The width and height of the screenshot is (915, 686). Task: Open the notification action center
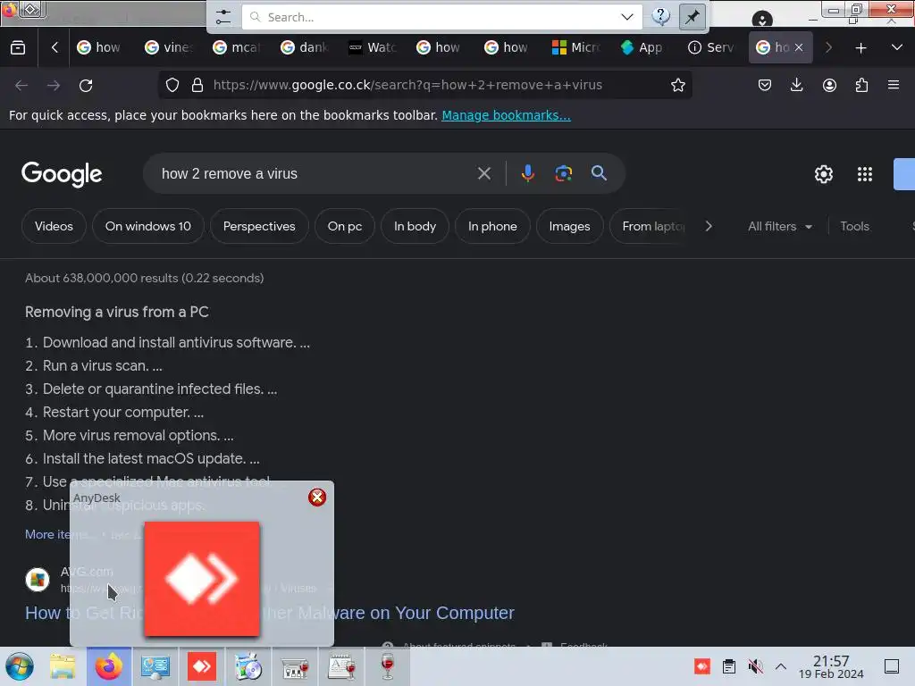click(892, 666)
